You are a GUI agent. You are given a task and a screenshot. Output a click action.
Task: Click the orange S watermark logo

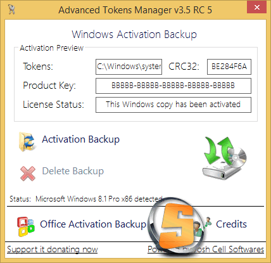pyautogui.click(x=176, y=226)
